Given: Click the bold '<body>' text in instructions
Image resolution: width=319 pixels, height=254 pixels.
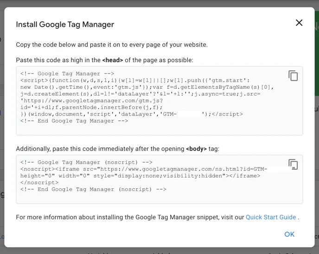Looking at the screenshot, I should click(196, 149).
